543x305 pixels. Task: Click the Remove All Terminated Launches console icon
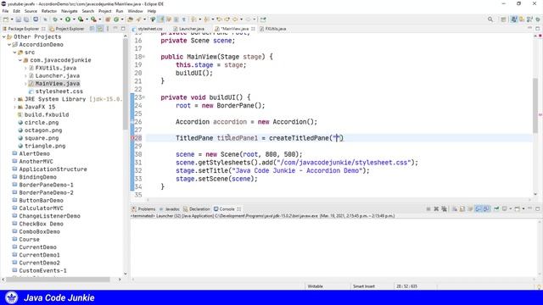445,209
